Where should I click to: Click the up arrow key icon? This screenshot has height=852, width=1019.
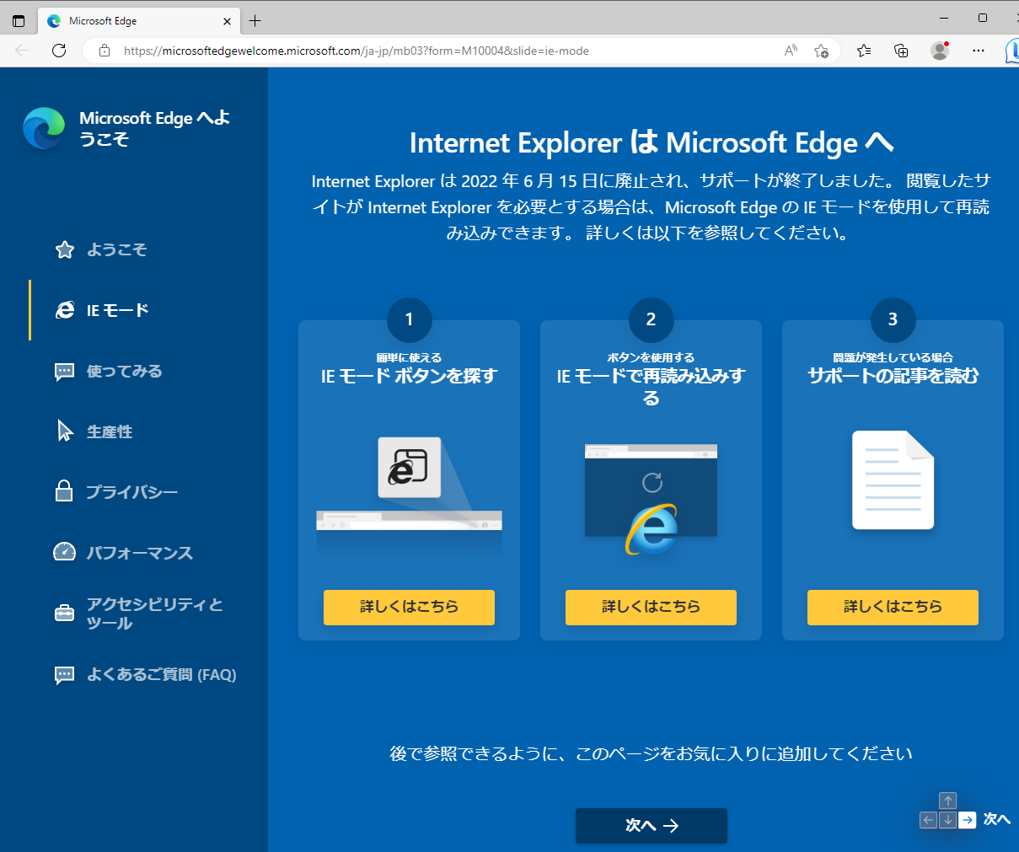948,801
